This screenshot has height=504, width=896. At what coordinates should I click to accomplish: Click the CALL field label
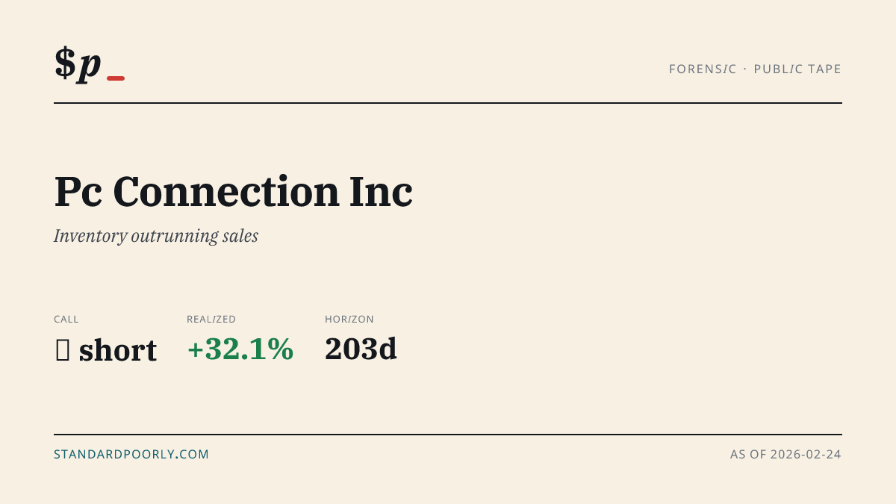pos(66,320)
